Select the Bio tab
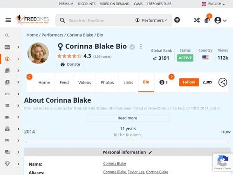 (146, 82)
